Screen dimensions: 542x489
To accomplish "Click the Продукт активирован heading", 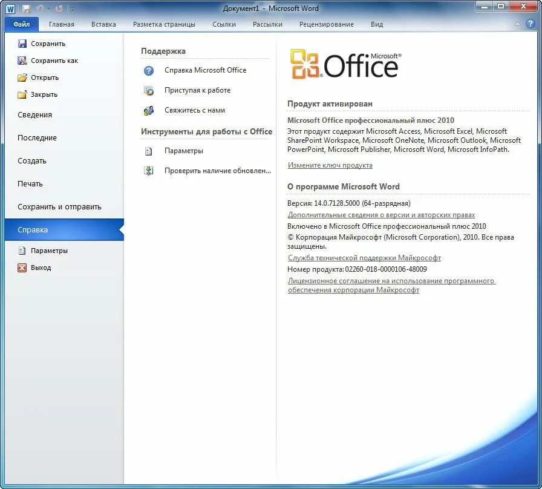I will [x=330, y=103].
